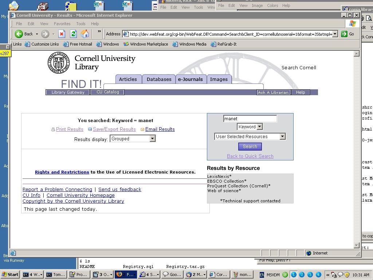
Task: Click virtual desktop 4 in taskbar
Action: tap(318, 275)
